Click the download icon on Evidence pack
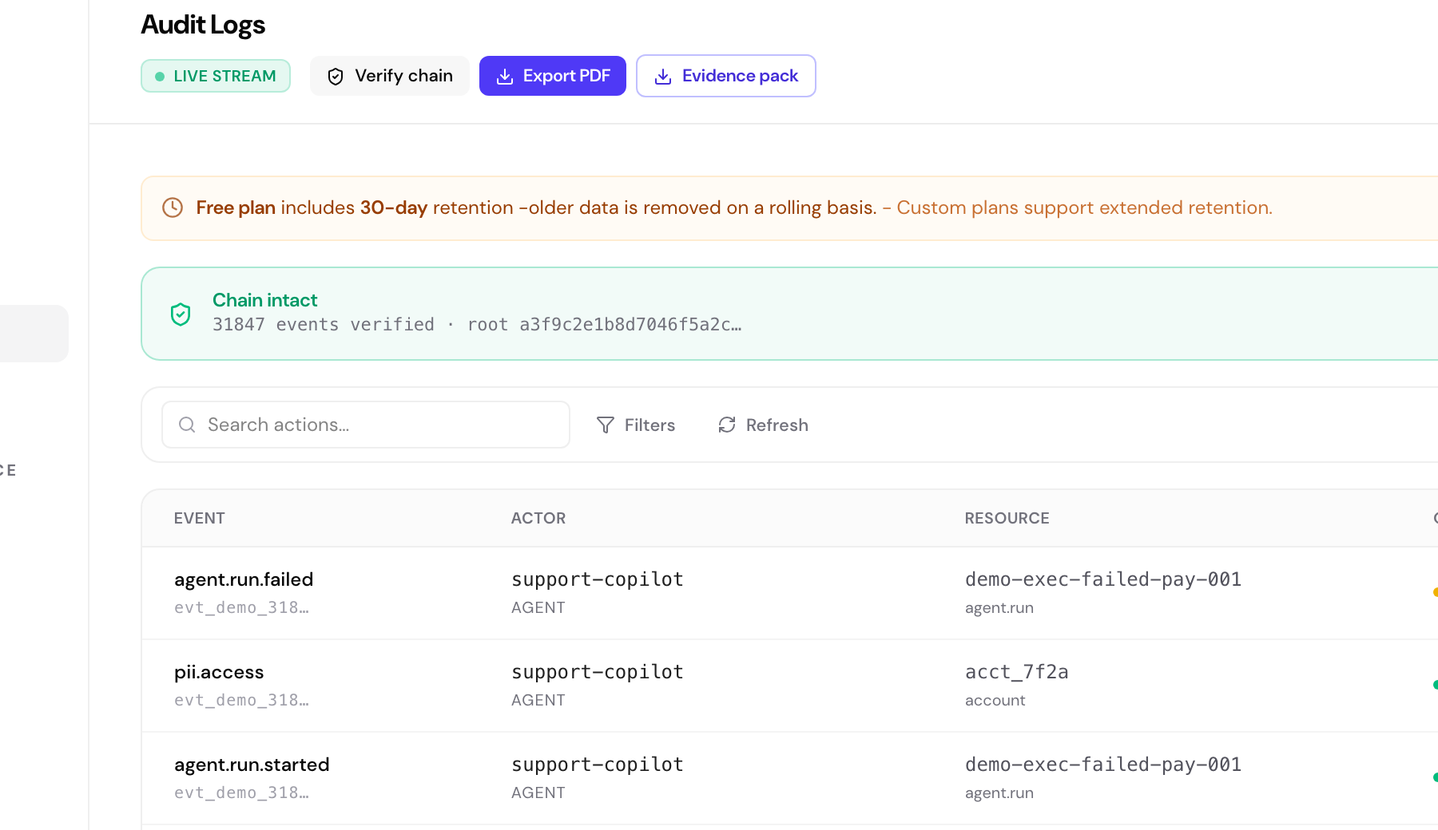Image resolution: width=1438 pixels, height=830 pixels. 663,76
